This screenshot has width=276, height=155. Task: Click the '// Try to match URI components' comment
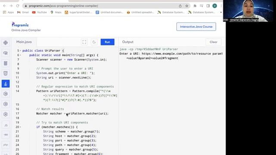(x=62, y=122)
